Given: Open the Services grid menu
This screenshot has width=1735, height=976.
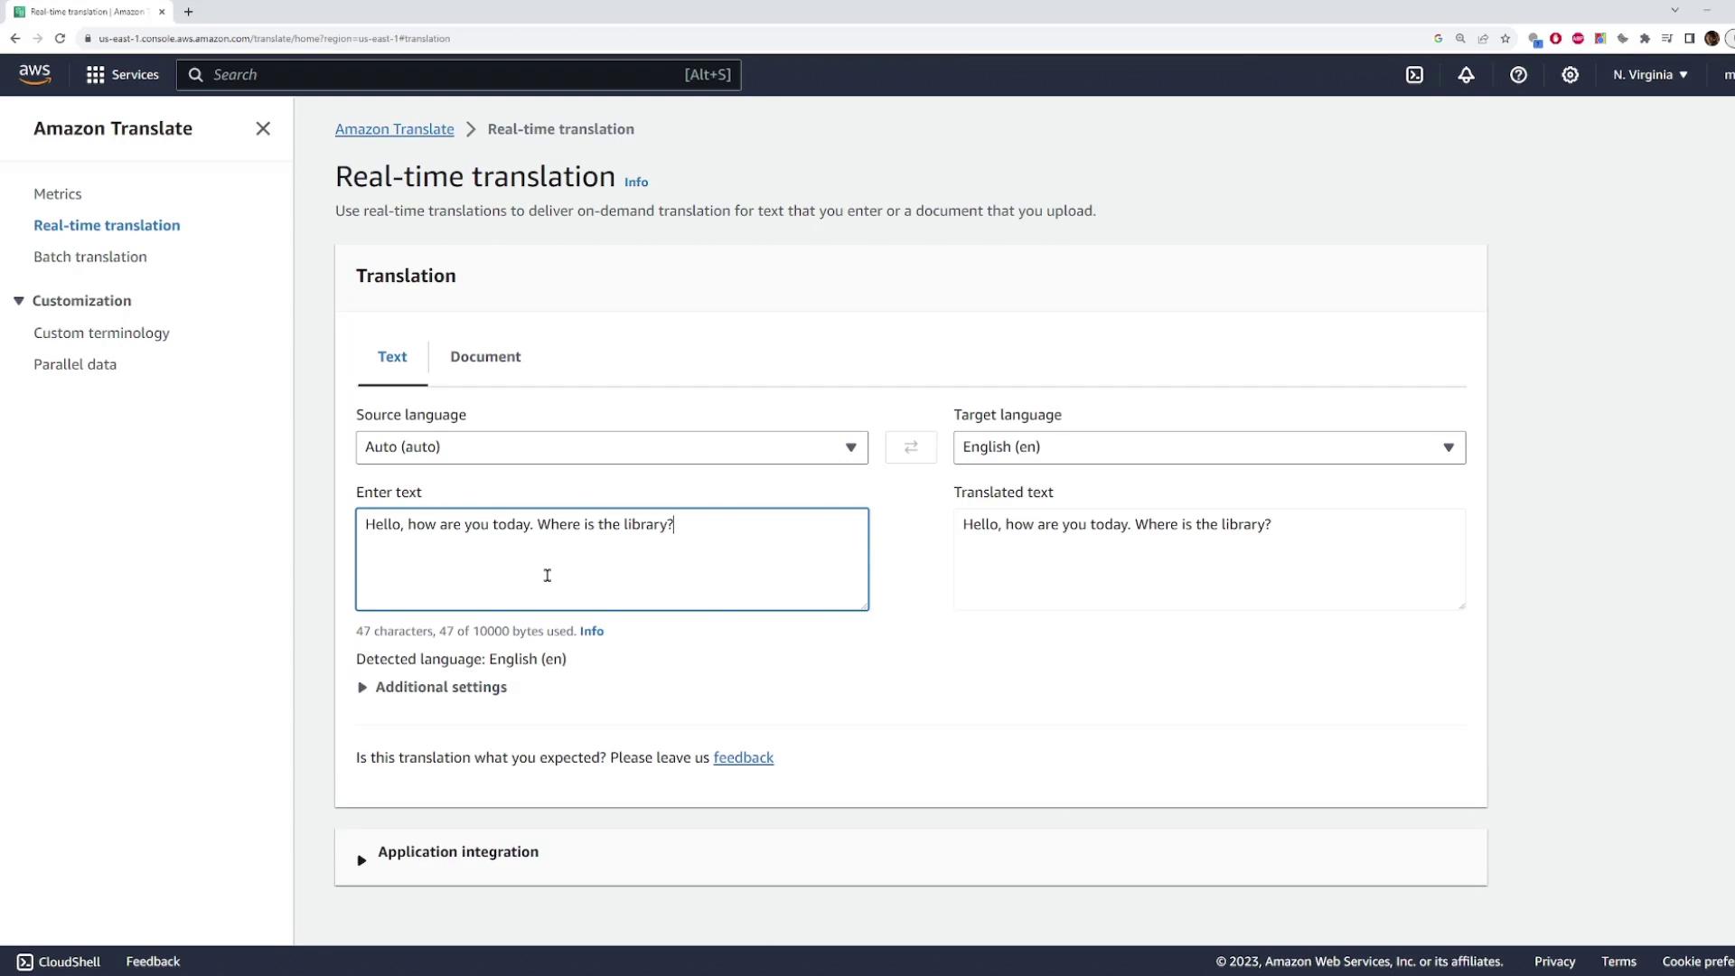Looking at the screenshot, I should (x=122, y=74).
